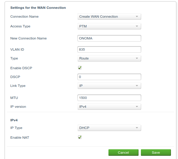Click the New Connection Name field
This screenshot has height=159, width=178.
pyautogui.click(x=109, y=38)
